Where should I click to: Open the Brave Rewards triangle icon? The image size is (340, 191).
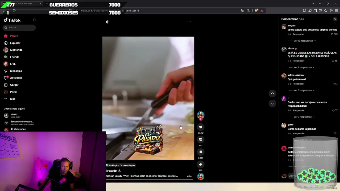tap(262, 11)
